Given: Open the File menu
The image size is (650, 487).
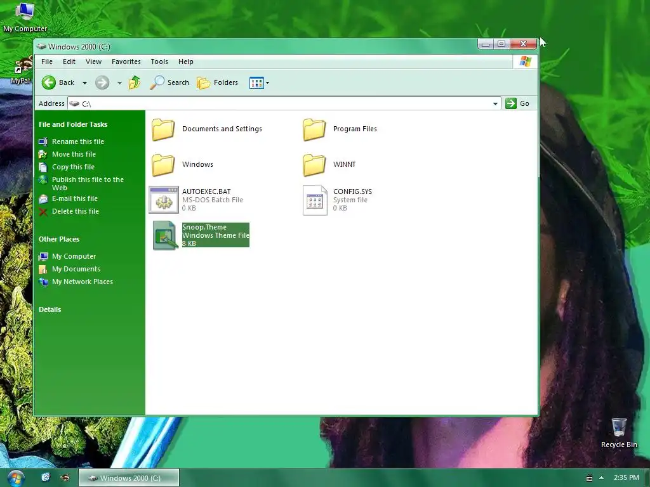Looking at the screenshot, I should pos(47,62).
